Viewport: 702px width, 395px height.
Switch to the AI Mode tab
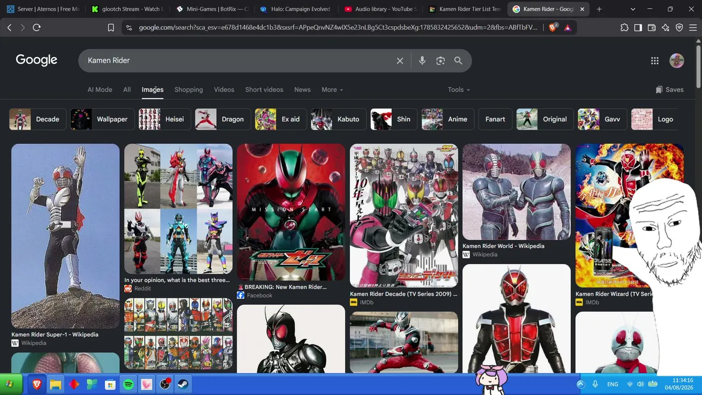point(100,90)
